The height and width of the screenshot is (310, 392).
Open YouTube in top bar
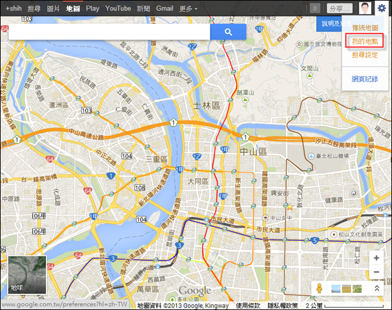[118, 8]
